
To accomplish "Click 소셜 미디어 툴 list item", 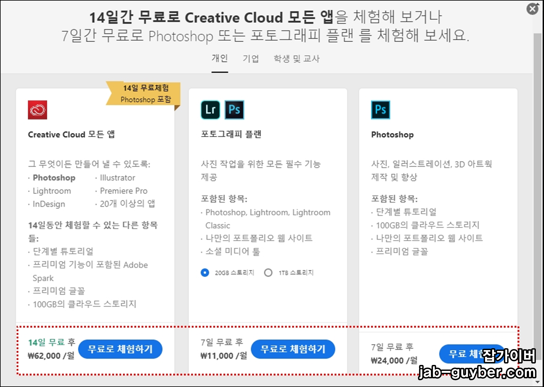I will click(x=233, y=252).
